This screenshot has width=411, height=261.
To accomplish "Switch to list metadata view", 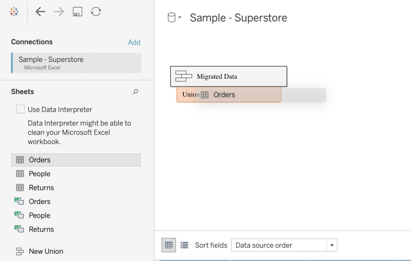I will pyautogui.click(x=184, y=245).
